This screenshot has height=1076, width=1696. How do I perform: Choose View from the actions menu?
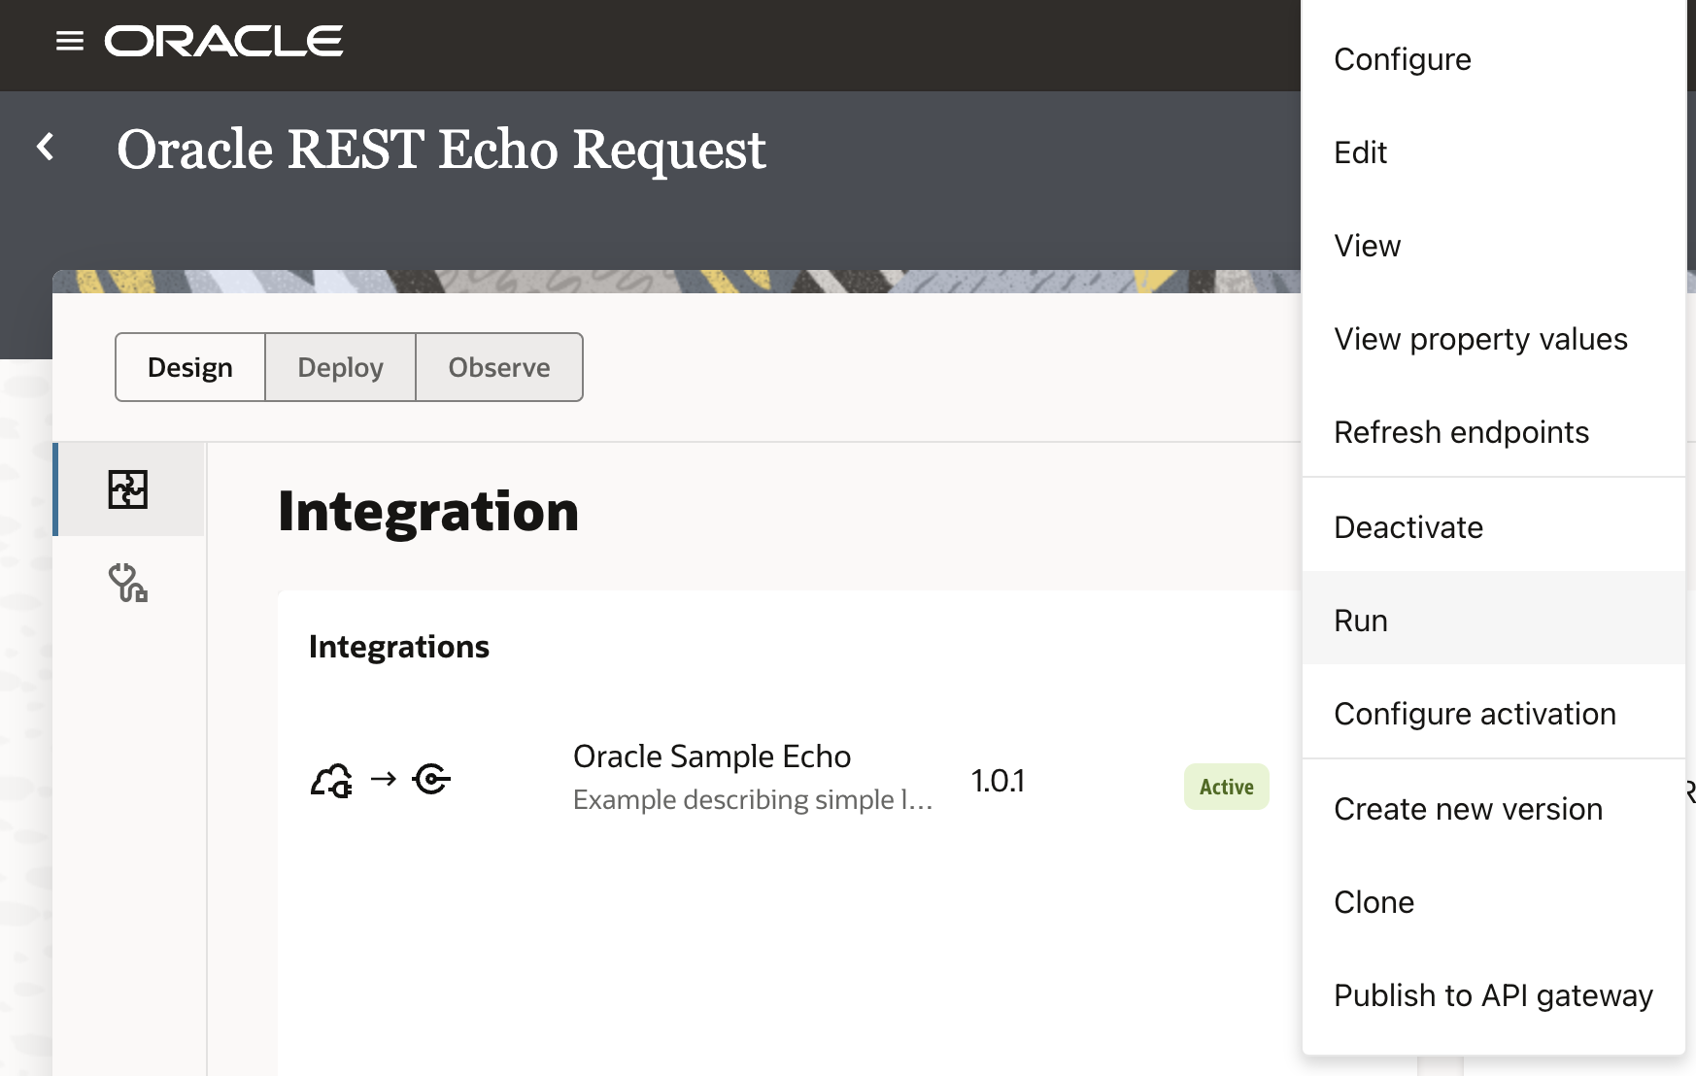[x=1367, y=246]
